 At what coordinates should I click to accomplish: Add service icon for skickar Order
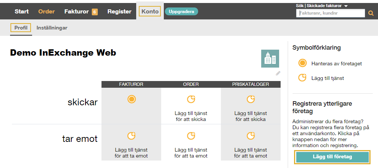(191, 99)
